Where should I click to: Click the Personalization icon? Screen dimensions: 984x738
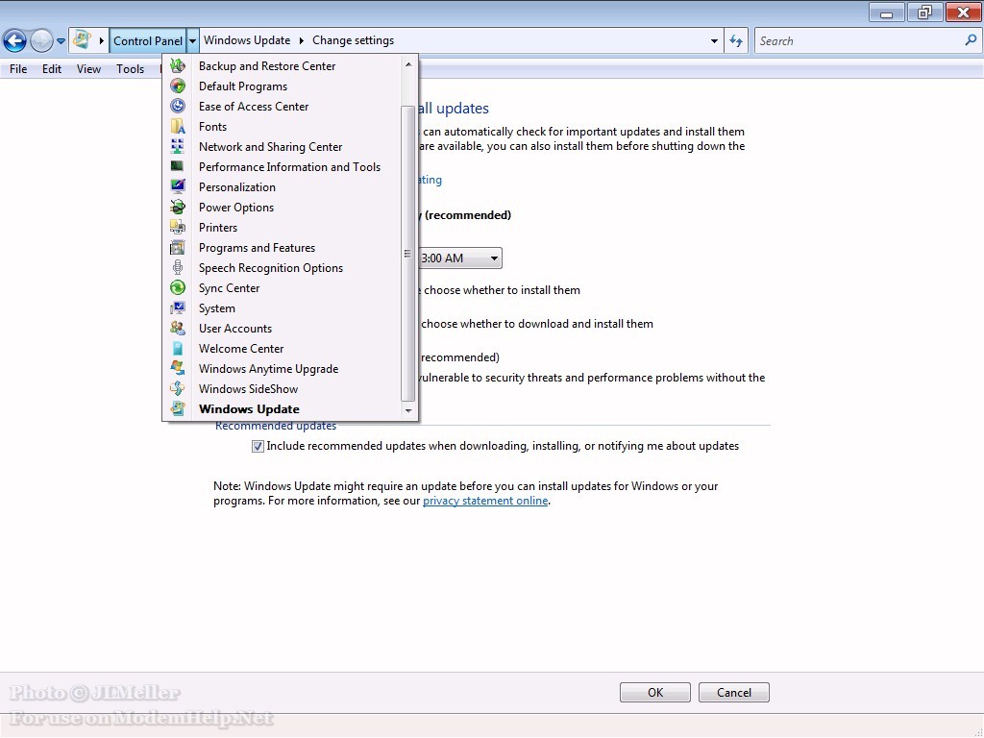(178, 186)
